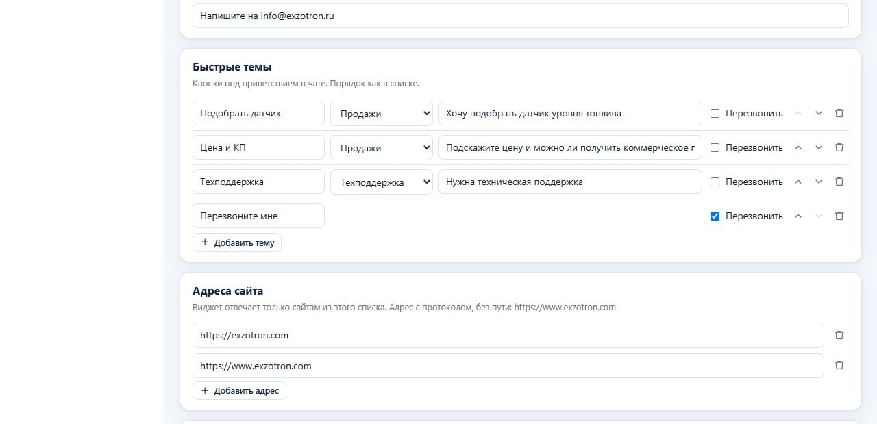
Task: Open department dropdown for "Цена и КП"
Action: tap(382, 148)
